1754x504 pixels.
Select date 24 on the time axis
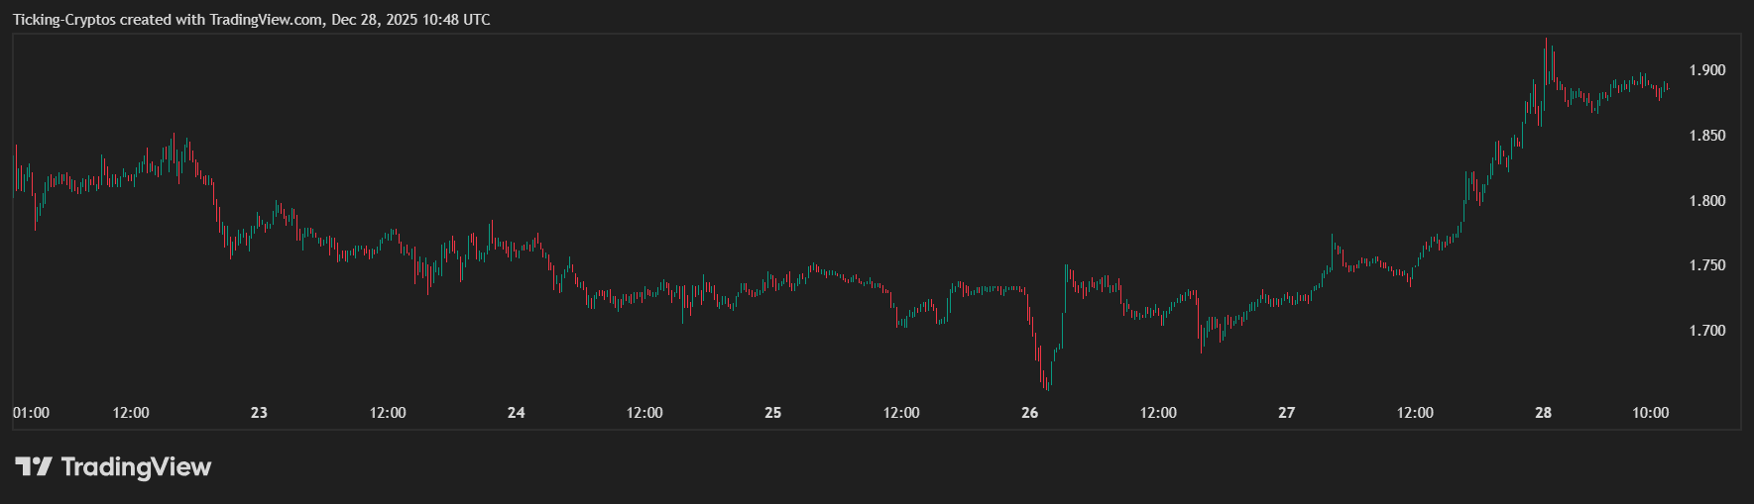pyautogui.click(x=516, y=413)
